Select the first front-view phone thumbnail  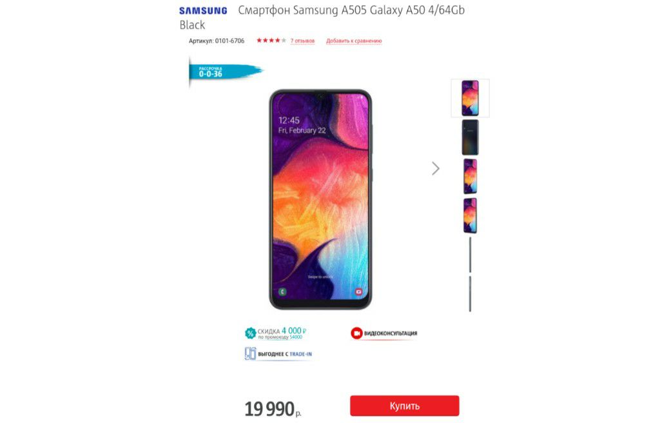pyautogui.click(x=470, y=98)
